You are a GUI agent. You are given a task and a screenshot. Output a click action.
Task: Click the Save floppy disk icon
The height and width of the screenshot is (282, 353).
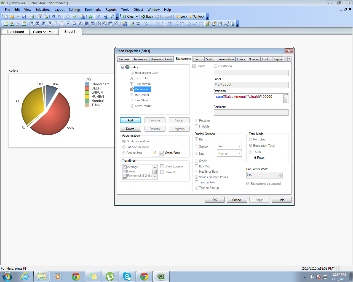[x=24, y=17]
